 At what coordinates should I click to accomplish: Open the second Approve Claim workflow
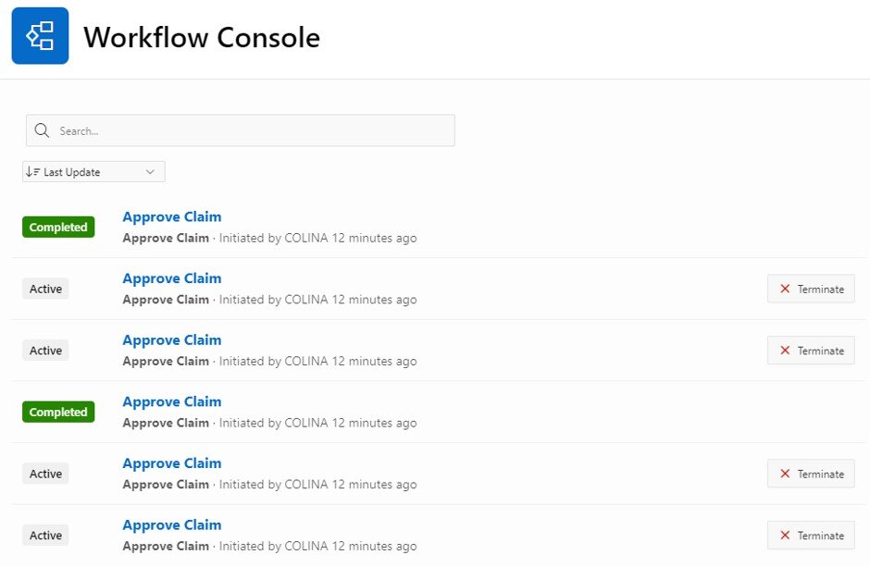point(171,277)
